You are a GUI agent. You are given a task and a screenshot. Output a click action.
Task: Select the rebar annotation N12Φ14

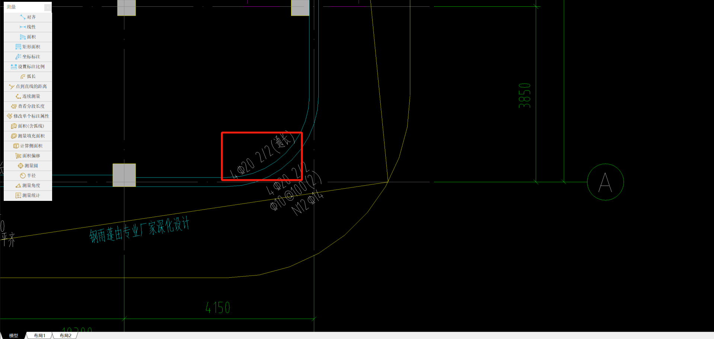[307, 203]
